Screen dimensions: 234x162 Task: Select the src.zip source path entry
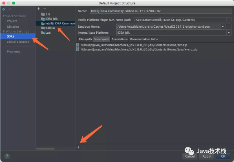coord(134,45)
